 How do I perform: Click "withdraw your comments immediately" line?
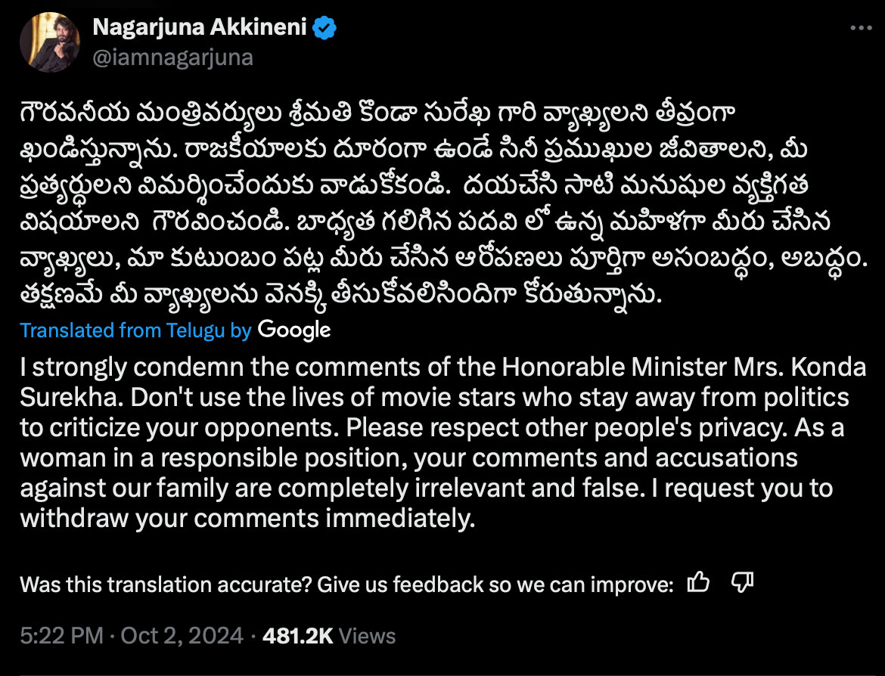tap(247, 519)
